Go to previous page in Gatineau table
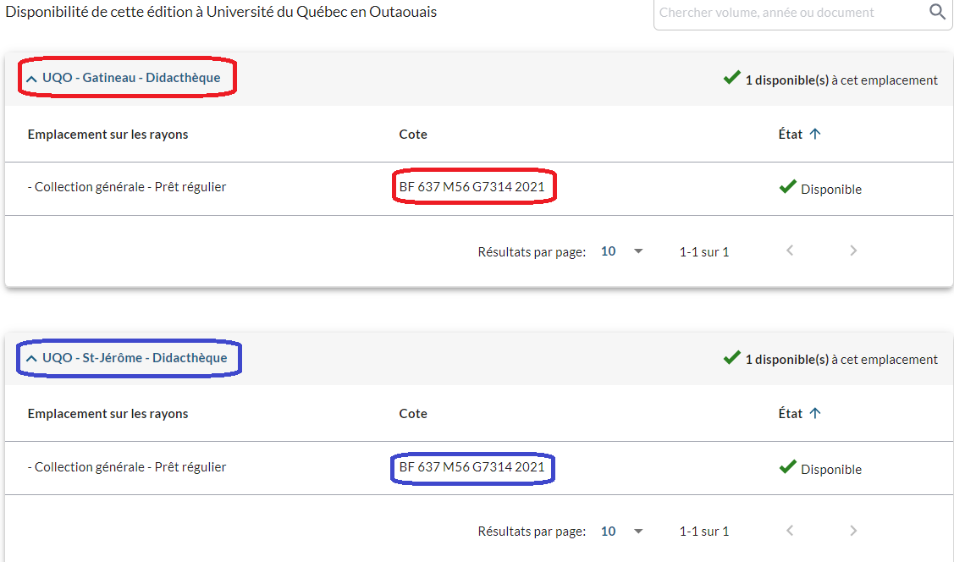Screen dimensions: 954x562 [x=790, y=251]
